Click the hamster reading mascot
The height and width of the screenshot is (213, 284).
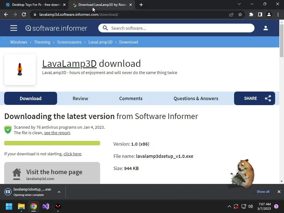click(243, 174)
